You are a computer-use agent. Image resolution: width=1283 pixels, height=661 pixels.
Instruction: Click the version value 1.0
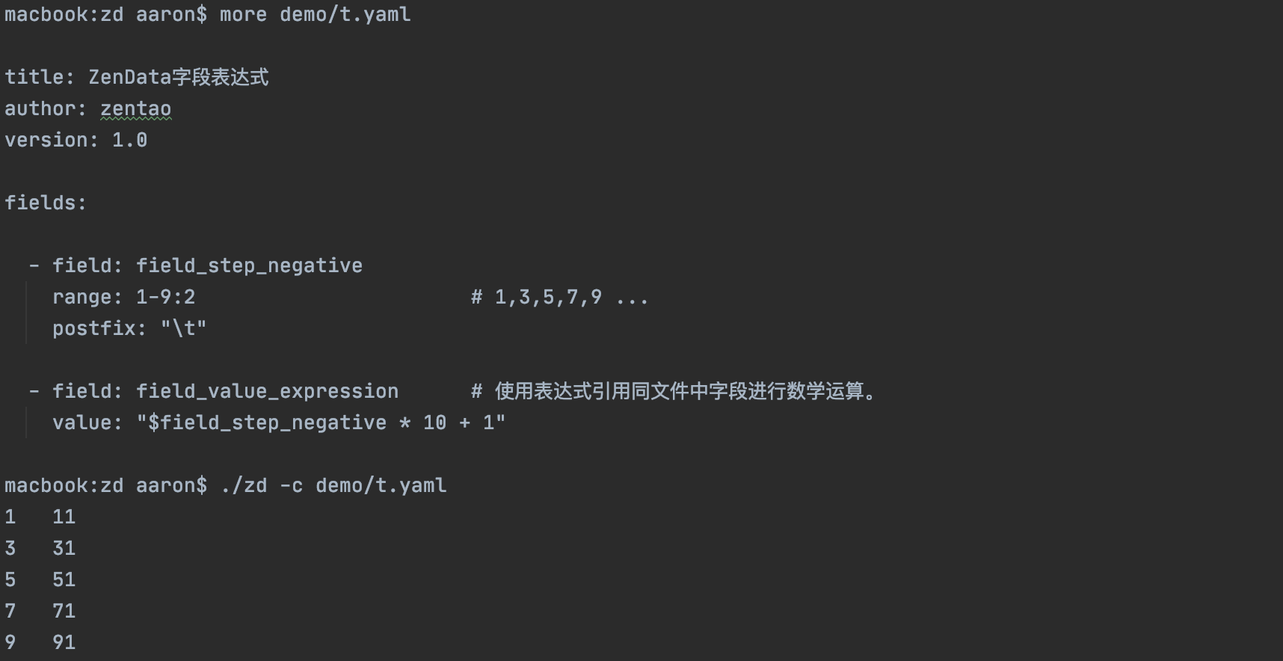pos(129,141)
